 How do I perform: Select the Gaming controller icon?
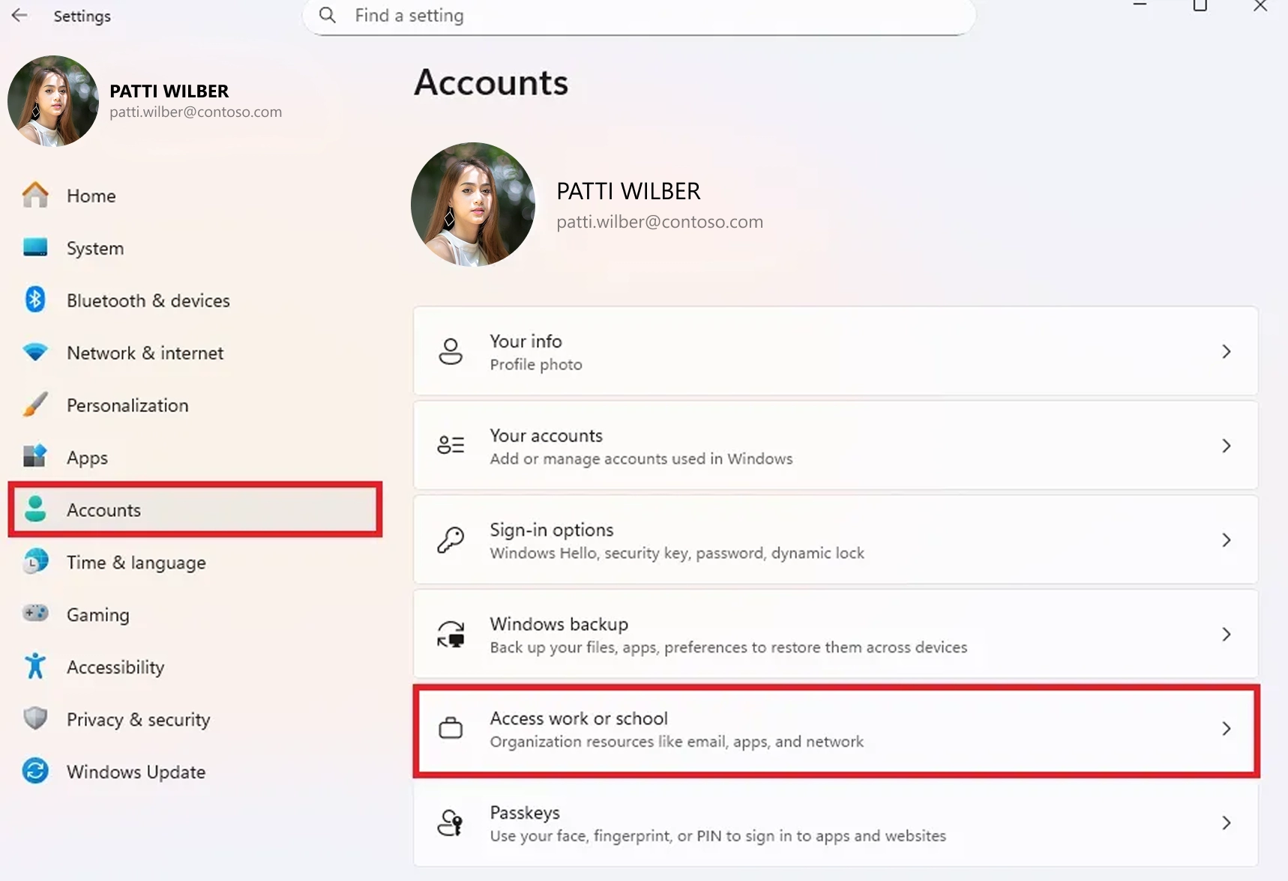click(x=35, y=614)
